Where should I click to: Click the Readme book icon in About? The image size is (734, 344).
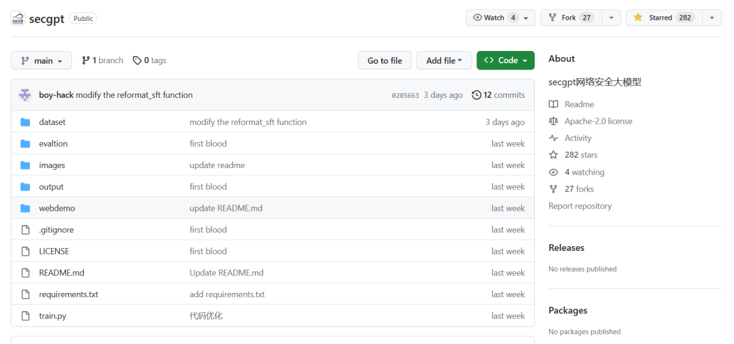coord(553,105)
